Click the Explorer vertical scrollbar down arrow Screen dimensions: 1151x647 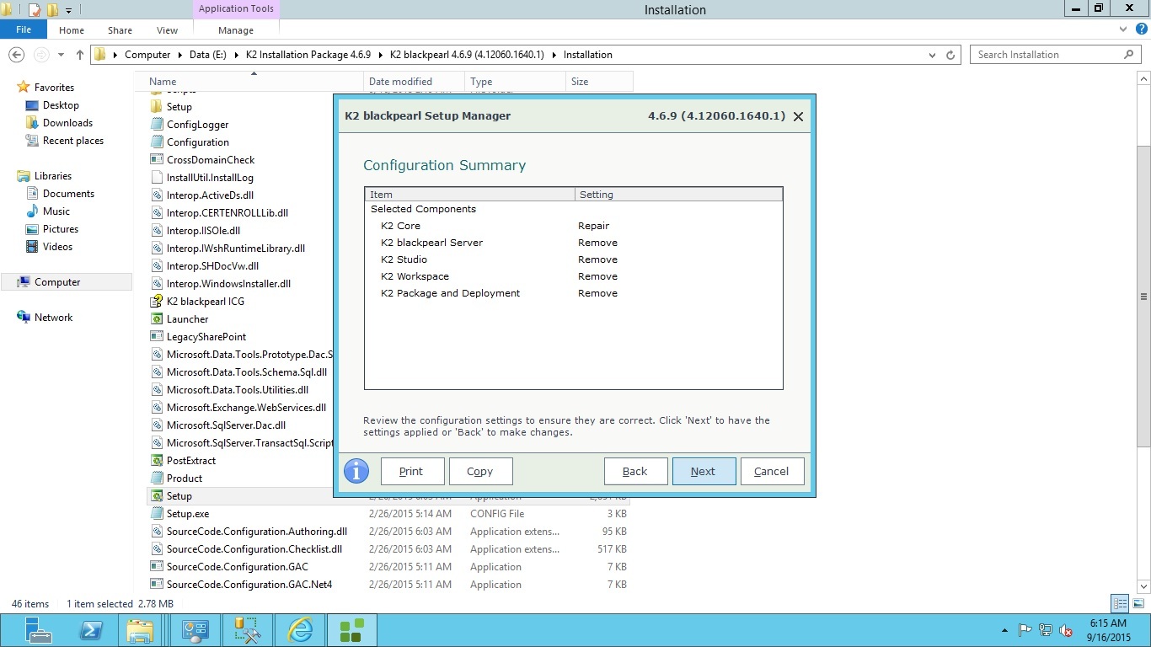1143,586
